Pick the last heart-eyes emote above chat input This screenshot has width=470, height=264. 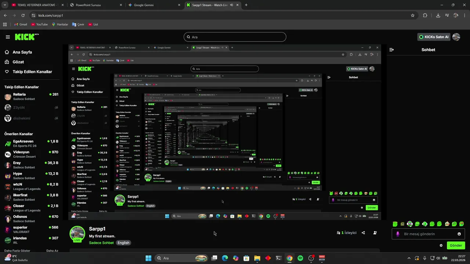tap(462, 224)
